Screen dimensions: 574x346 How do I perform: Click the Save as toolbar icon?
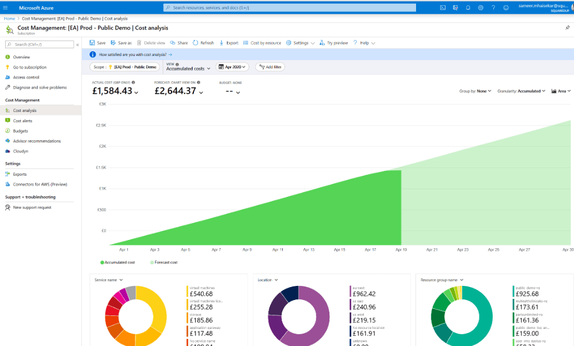click(113, 43)
